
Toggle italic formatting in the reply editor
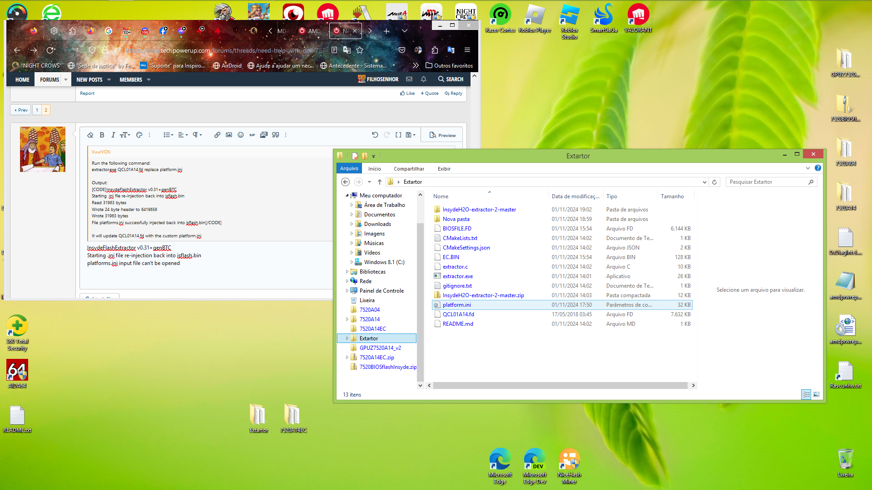pyautogui.click(x=113, y=135)
